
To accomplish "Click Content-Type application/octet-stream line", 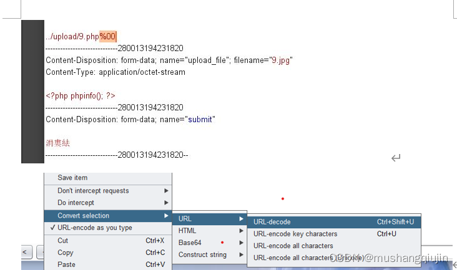I will pos(115,72).
